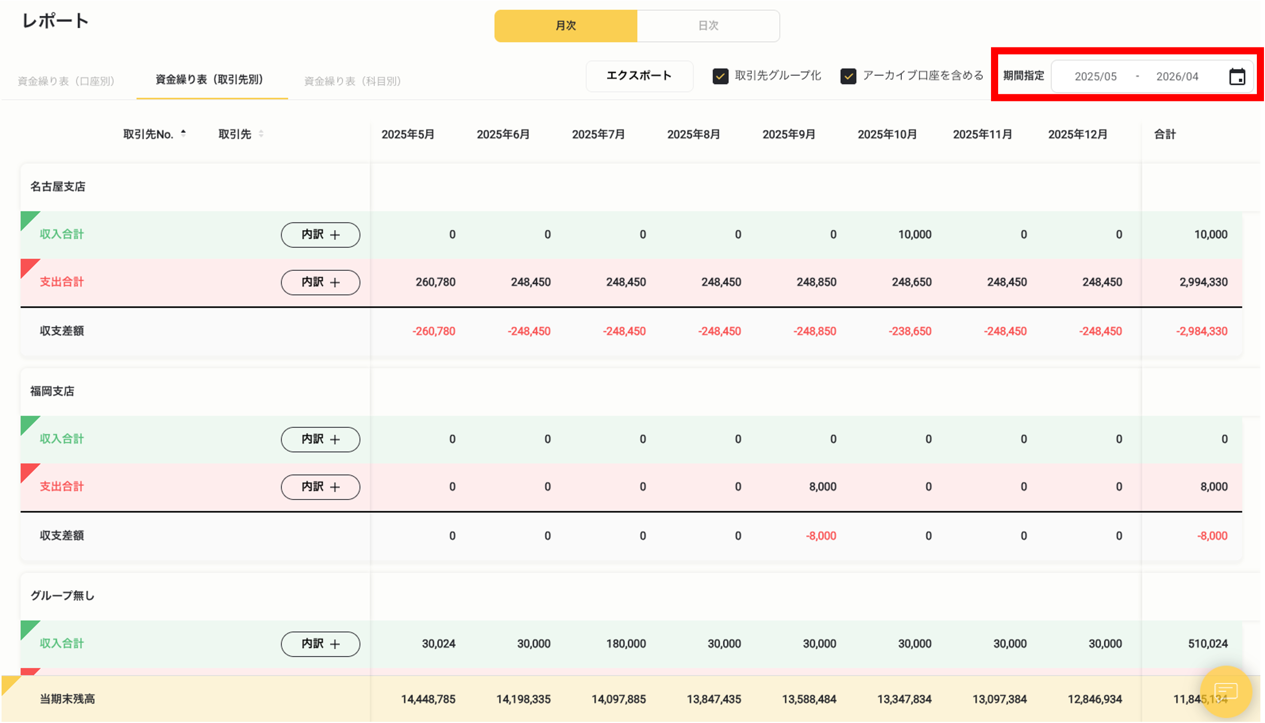
Task: Expand 内訳 for 福岡支店 収入合計
Action: coord(320,439)
